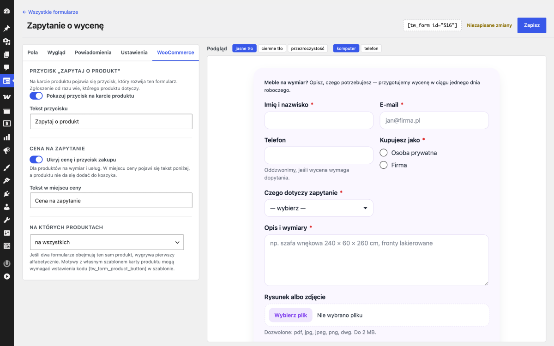554x346 pixels.
Task: Go back via 'Wszystkie formularze' link
Action: click(x=50, y=12)
